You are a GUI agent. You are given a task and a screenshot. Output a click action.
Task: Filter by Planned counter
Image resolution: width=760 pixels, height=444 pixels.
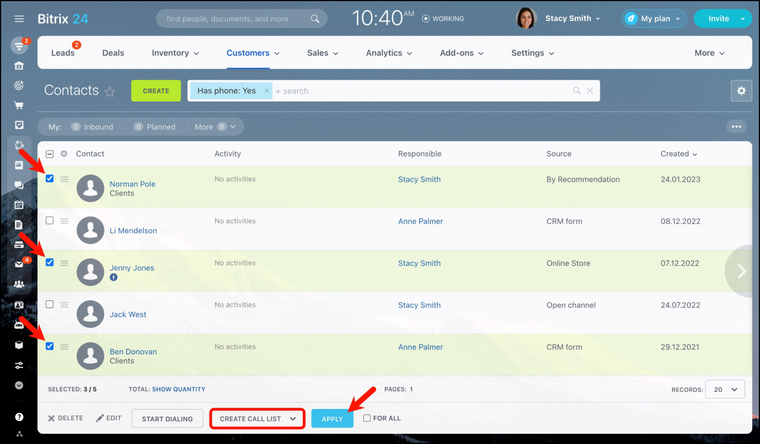tap(154, 126)
